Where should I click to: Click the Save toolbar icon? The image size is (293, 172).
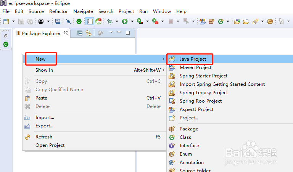(x=21, y=21)
